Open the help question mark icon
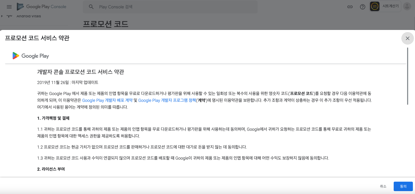The height and width of the screenshot is (194, 415). click(x=363, y=7)
